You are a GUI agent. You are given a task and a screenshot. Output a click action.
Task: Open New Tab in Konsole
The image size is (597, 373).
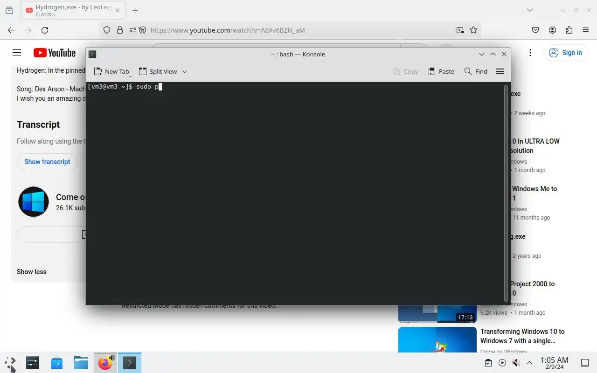coord(111,71)
